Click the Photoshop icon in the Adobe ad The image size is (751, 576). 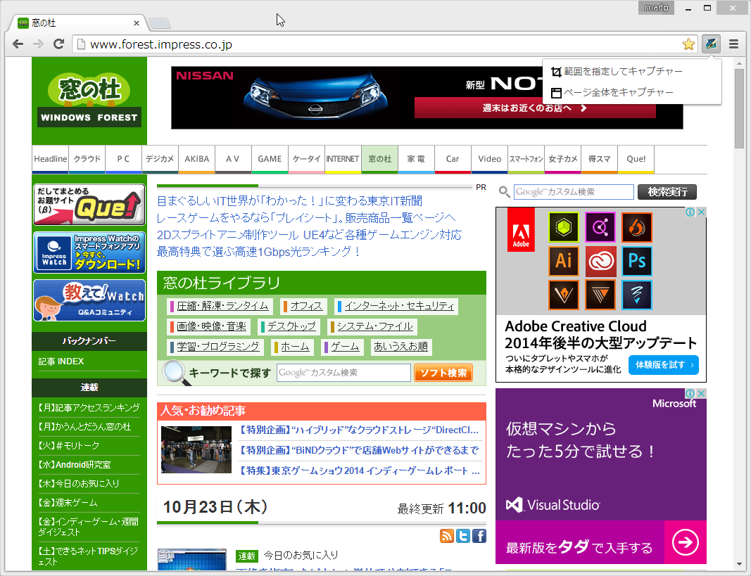click(x=636, y=261)
